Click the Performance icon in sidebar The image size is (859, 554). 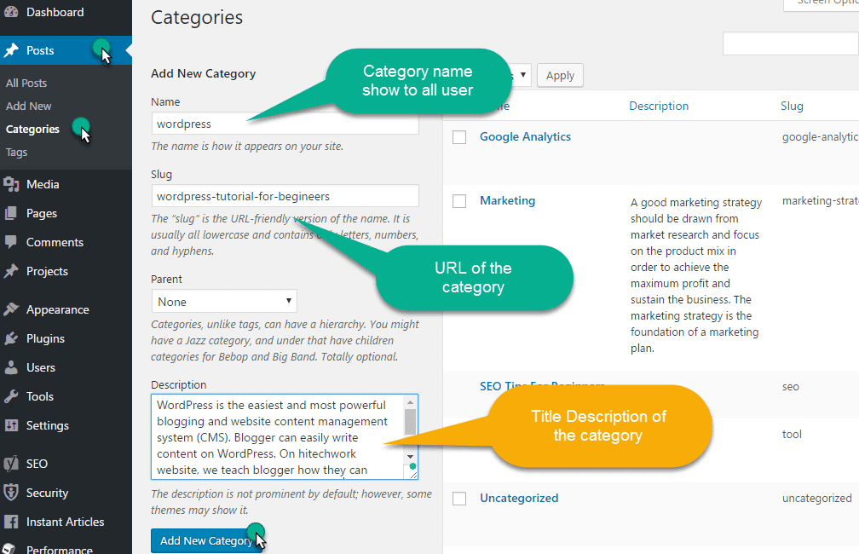(9, 549)
